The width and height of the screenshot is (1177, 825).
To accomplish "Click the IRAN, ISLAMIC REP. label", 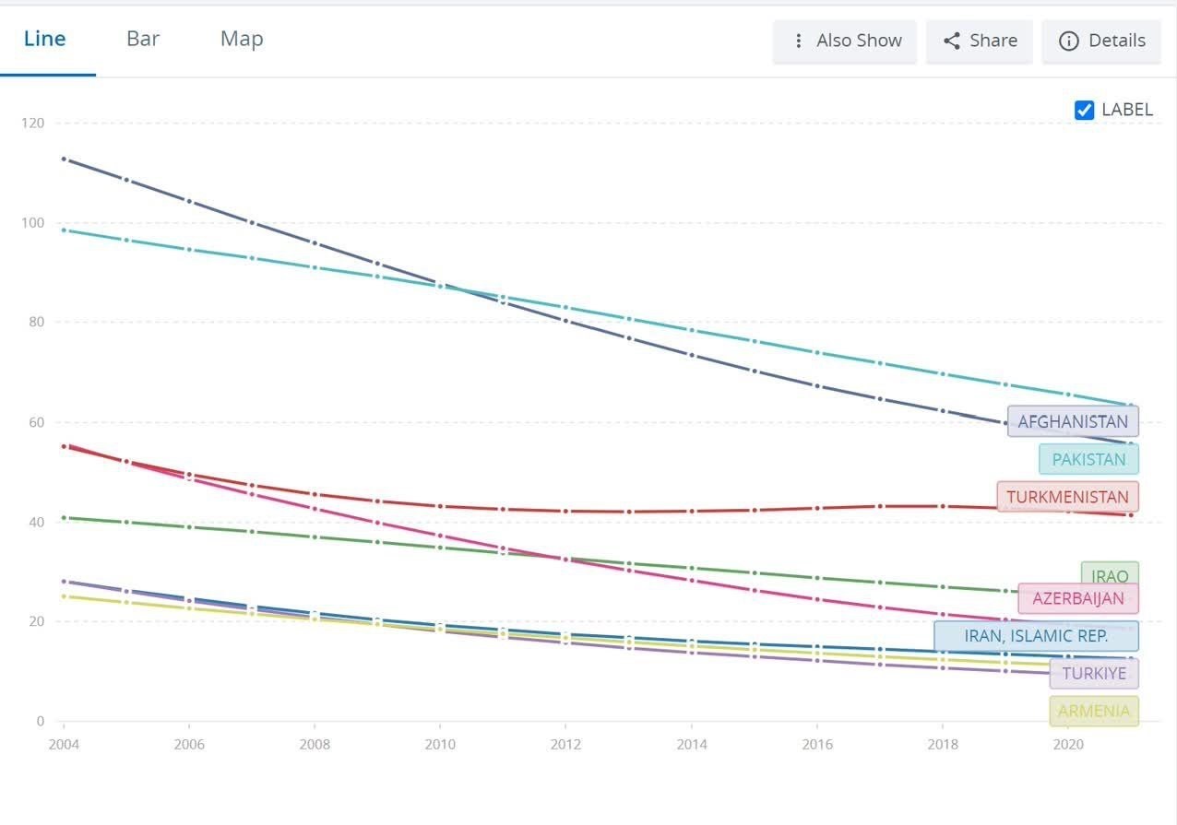I will tap(1035, 636).
